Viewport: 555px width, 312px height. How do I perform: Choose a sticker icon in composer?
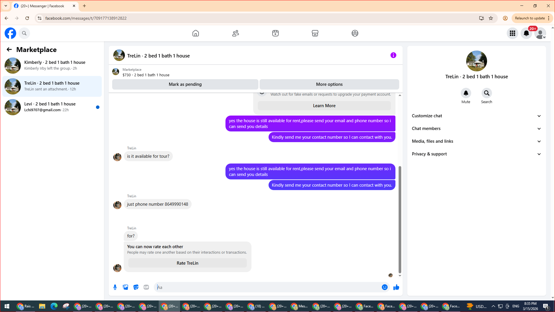click(136, 287)
